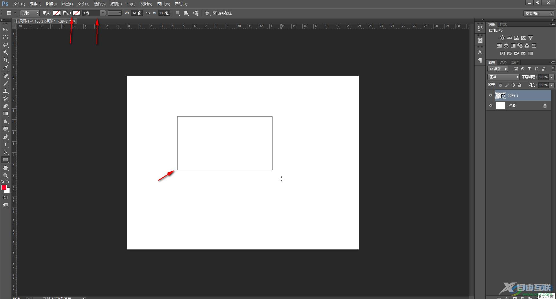Hide the Background (背景) layer
The height and width of the screenshot is (299, 556).
click(x=491, y=106)
